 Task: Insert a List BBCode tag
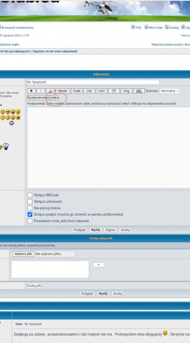[89, 91]
